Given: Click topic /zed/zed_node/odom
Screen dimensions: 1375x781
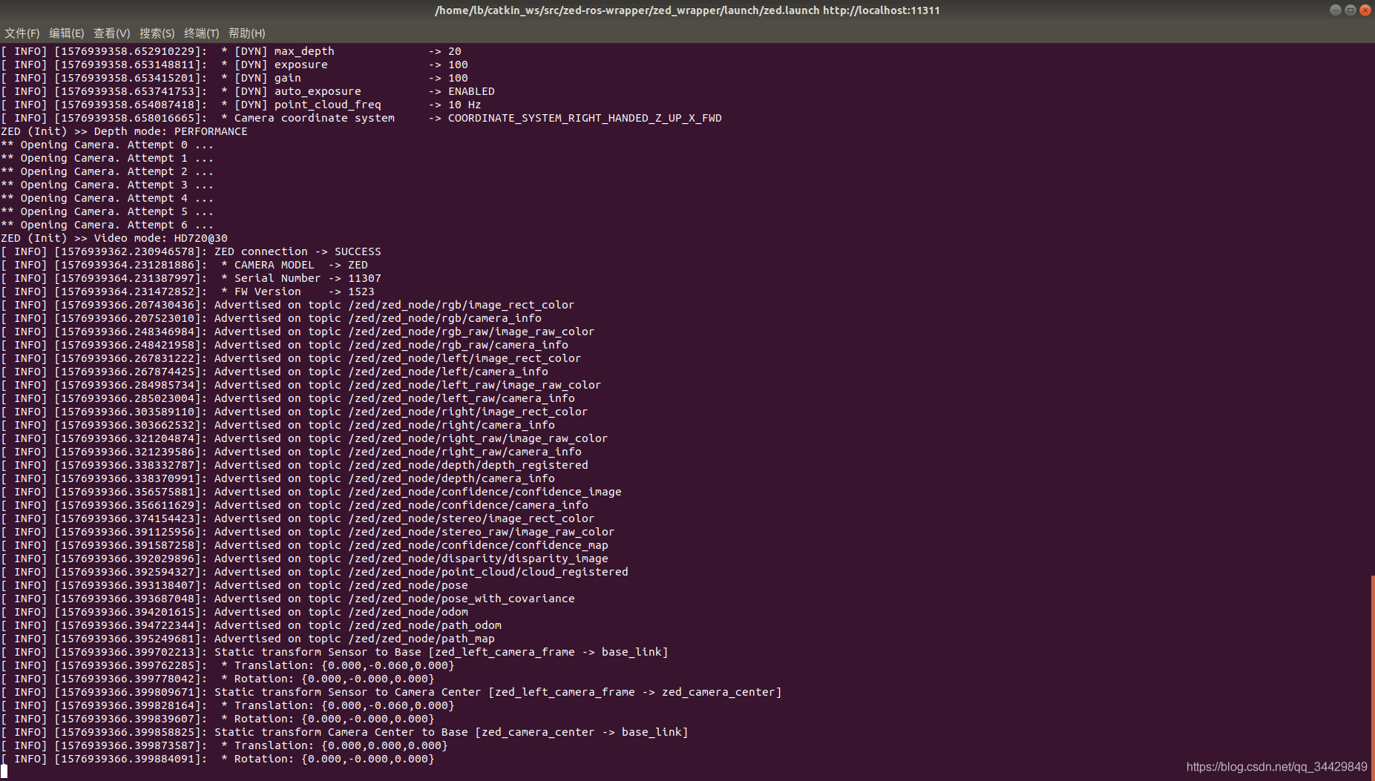Looking at the screenshot, I should 408,612.
